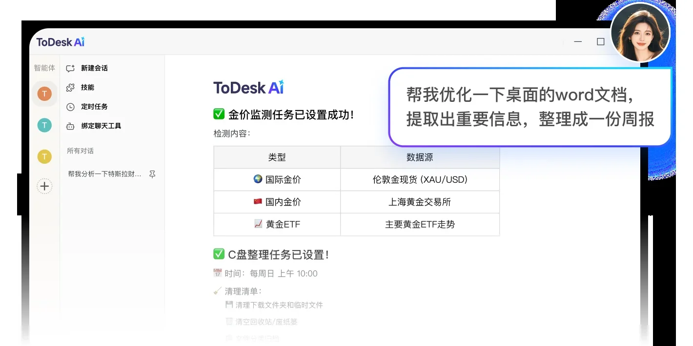Click the 国际金价 table cell
The height and width of the screenshot is (346, 693).
[x=277, y=180]
